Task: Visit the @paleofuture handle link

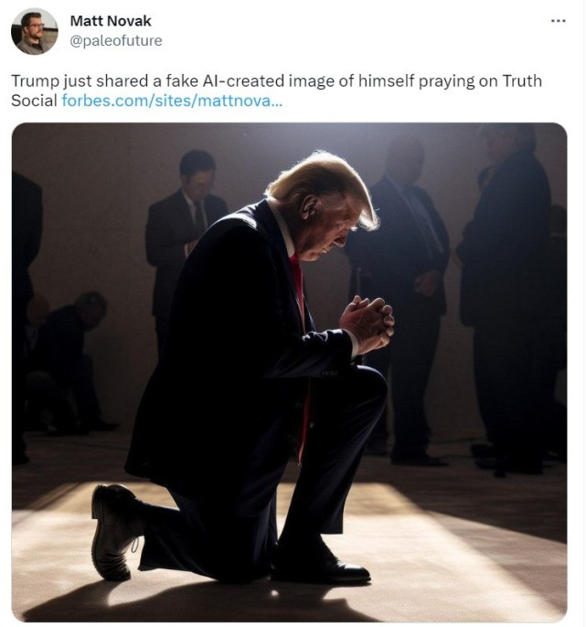Action: coord(116,40)
